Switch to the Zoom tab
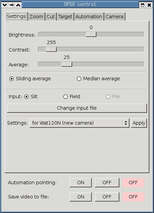154x213 pixels. 36,17
